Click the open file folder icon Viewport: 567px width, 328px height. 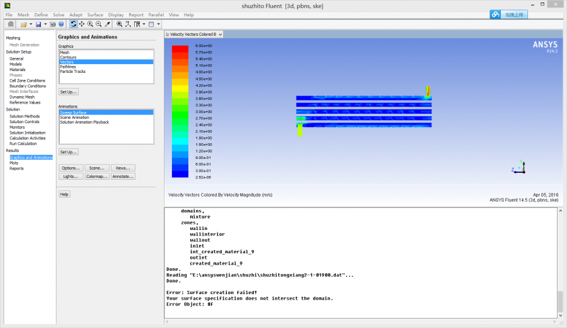[x=23, y=24]
